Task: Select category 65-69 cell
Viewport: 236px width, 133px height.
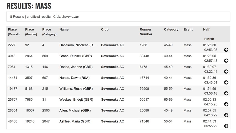Action: click(168, 100)
